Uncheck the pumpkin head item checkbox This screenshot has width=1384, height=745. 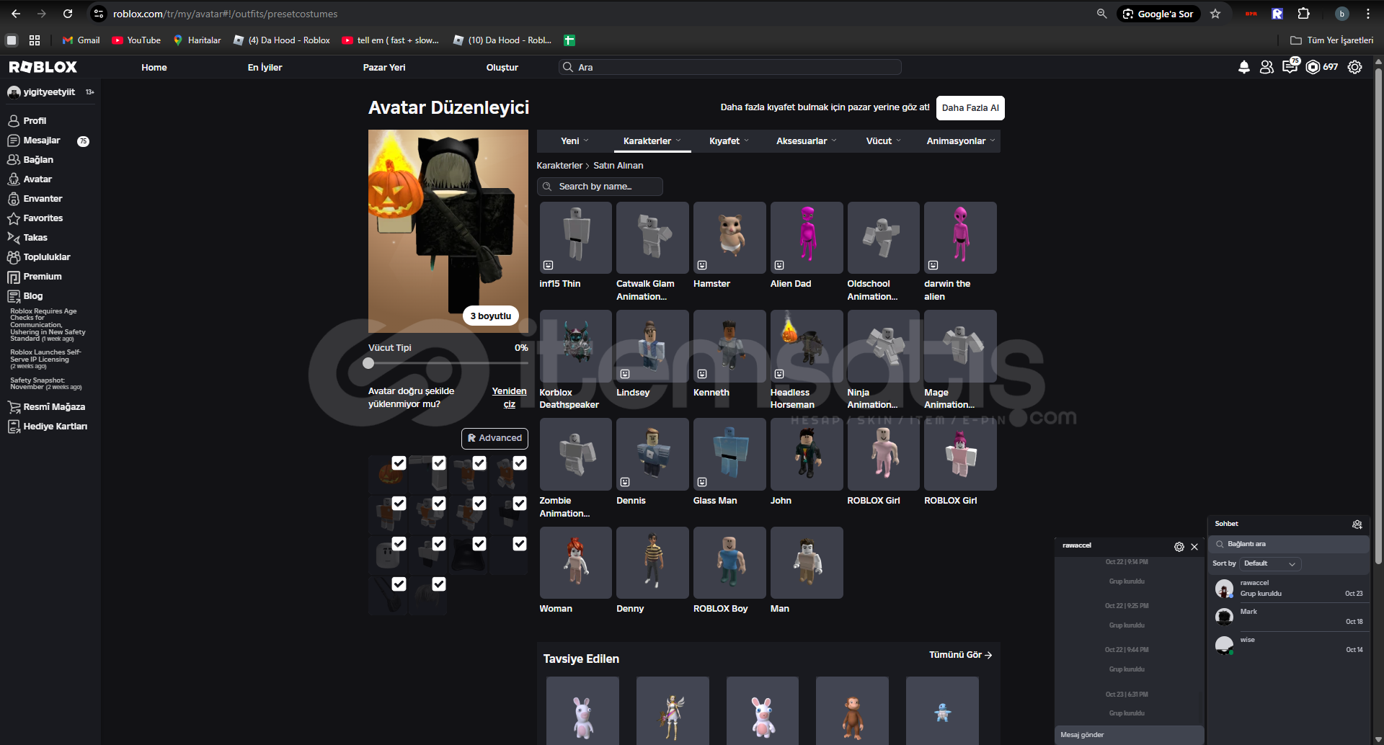(399, 463)
